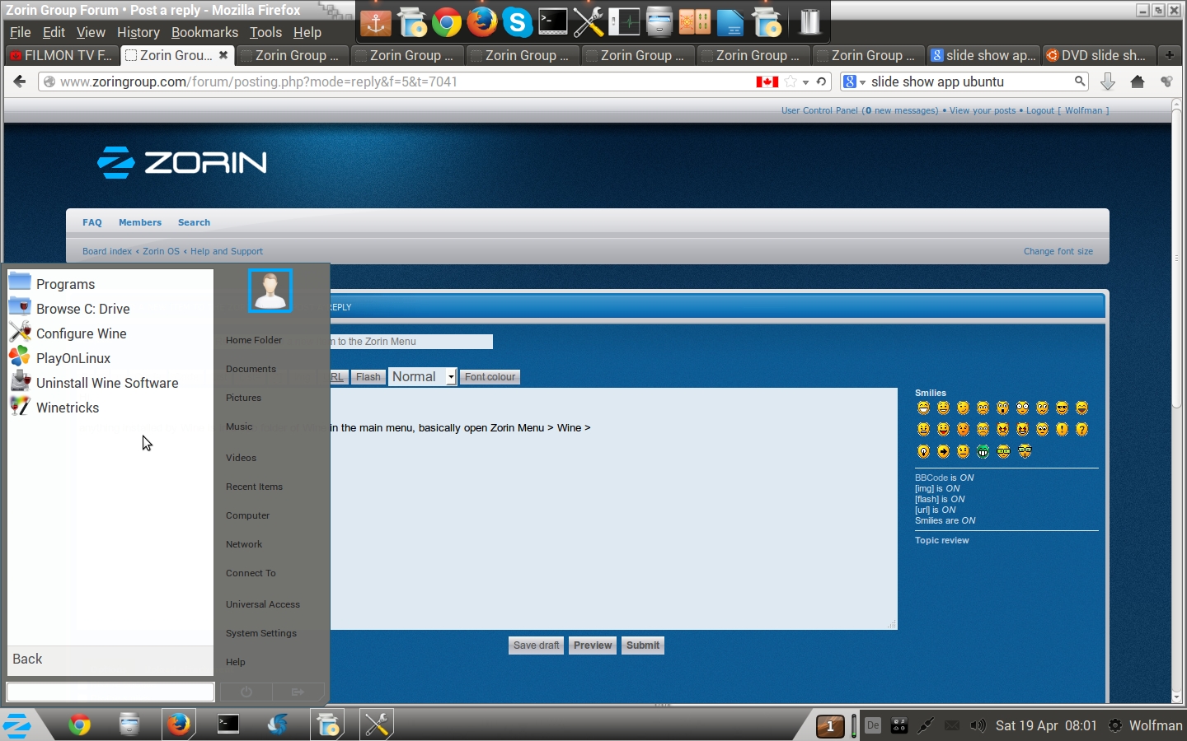Open the URL bar history dropdown arrow

point(805,82)
